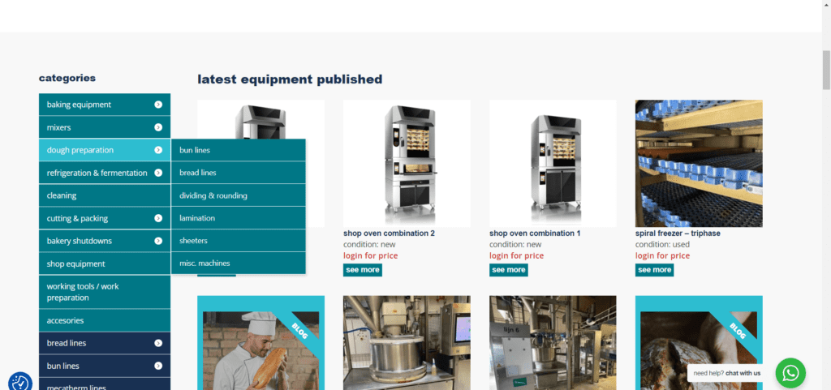Open shop oven combination 2 image
831x390 pixels.
pos(407,164)
